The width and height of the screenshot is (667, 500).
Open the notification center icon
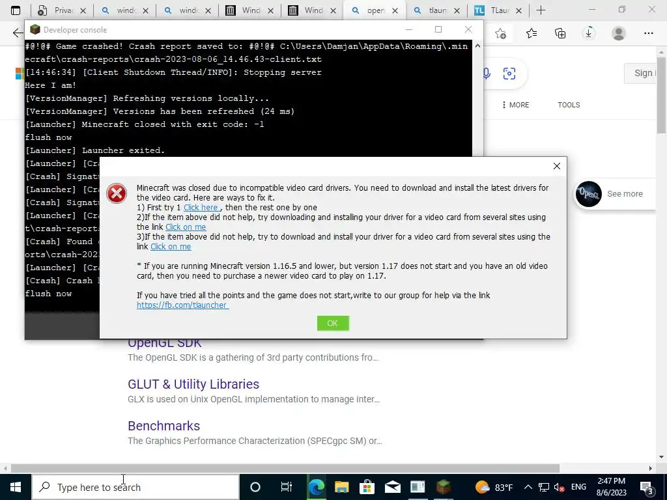coord(647,487)
